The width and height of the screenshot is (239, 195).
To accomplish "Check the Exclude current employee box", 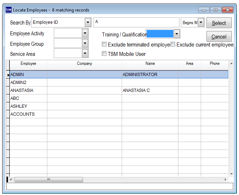I will coord(173,45).
